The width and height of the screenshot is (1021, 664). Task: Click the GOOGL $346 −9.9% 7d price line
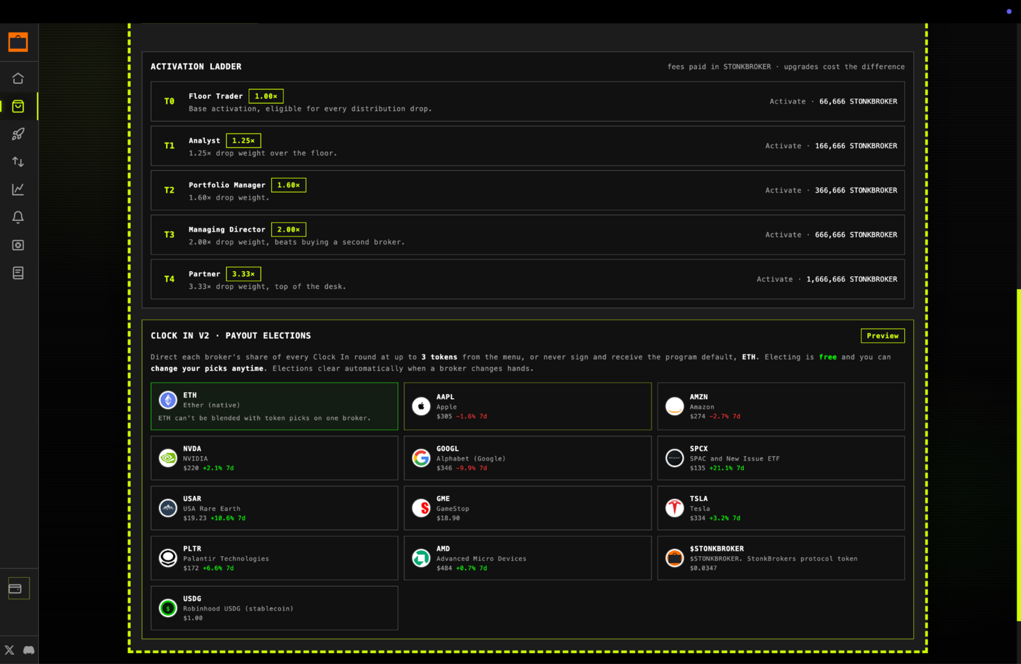(461, 468)
